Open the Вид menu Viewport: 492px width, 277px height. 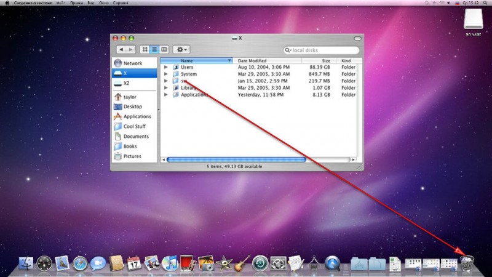pyautogui.click(x=90, y=3)
